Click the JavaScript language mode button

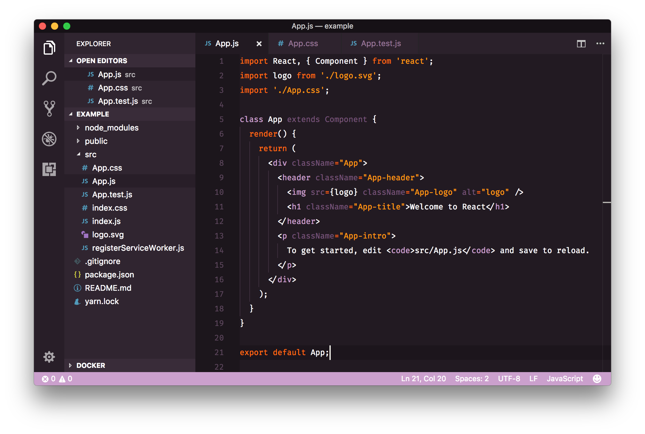(565, 379)
